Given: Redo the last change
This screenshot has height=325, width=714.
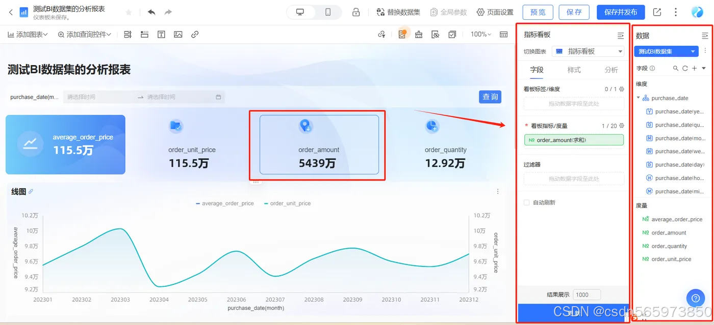Looking at the screenshot, I should click(x=168, y=12).
